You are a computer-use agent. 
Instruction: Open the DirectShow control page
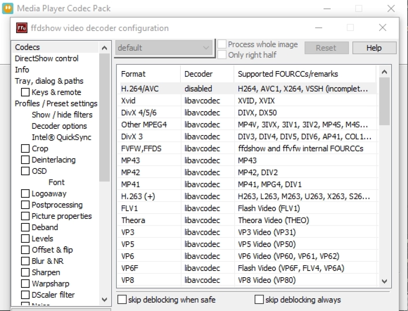(x=47, y=58)
